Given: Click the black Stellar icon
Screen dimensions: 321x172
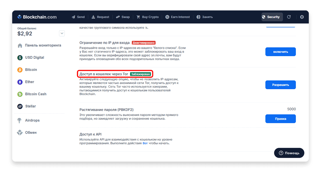Looking at the screenshot, I should (x=20, y=107).
